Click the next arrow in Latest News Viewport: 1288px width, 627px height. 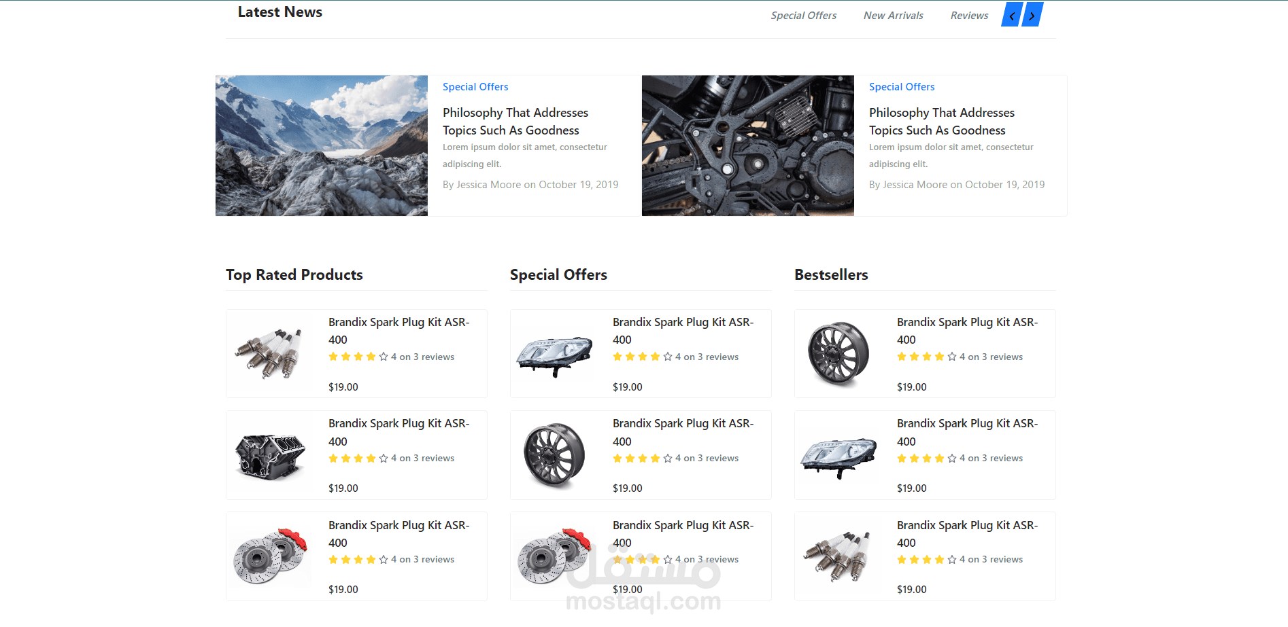1032,15
